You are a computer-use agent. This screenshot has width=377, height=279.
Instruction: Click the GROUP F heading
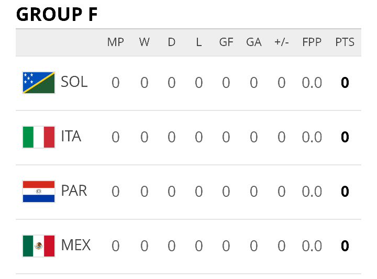point(57,15)
